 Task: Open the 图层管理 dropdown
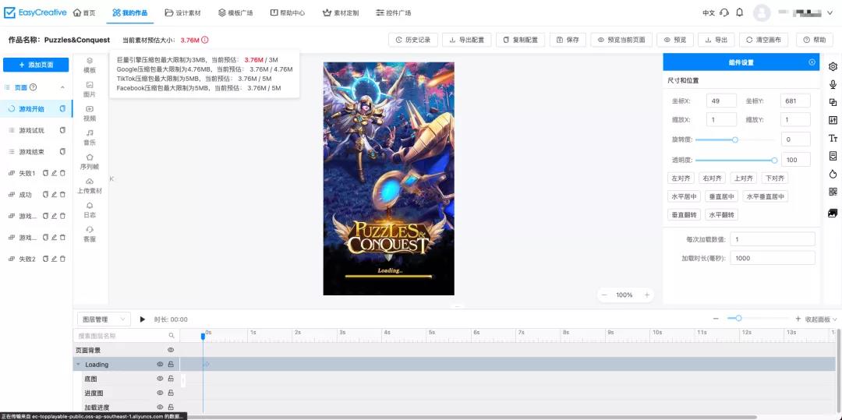point(104,319)
